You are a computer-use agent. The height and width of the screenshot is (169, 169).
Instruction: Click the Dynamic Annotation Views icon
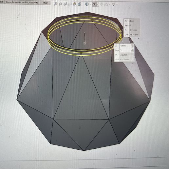[x=75, y=4]
